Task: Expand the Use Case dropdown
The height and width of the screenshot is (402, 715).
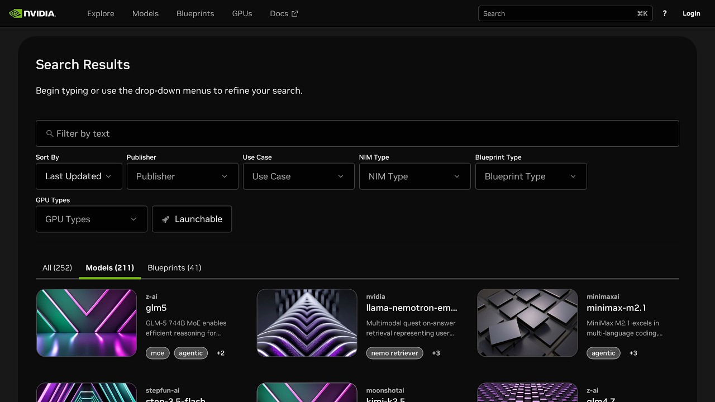Action: pos(299,176)
